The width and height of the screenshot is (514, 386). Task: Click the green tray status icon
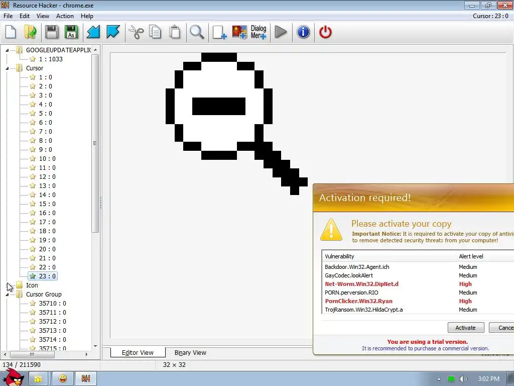(451, 379)
